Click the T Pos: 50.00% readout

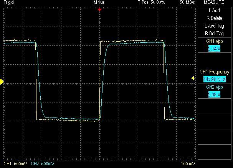click(152, 2)
